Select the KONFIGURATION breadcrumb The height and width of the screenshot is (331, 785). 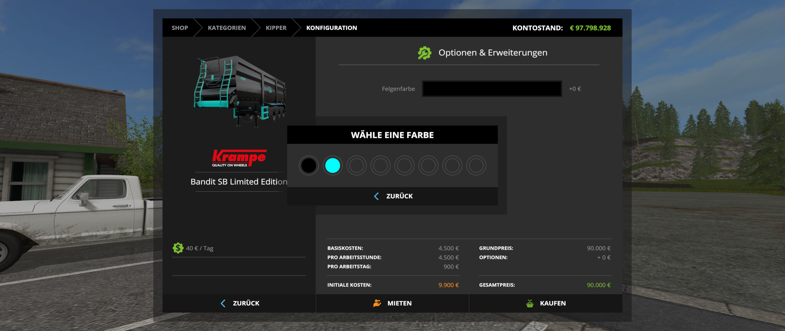[332, 28]
